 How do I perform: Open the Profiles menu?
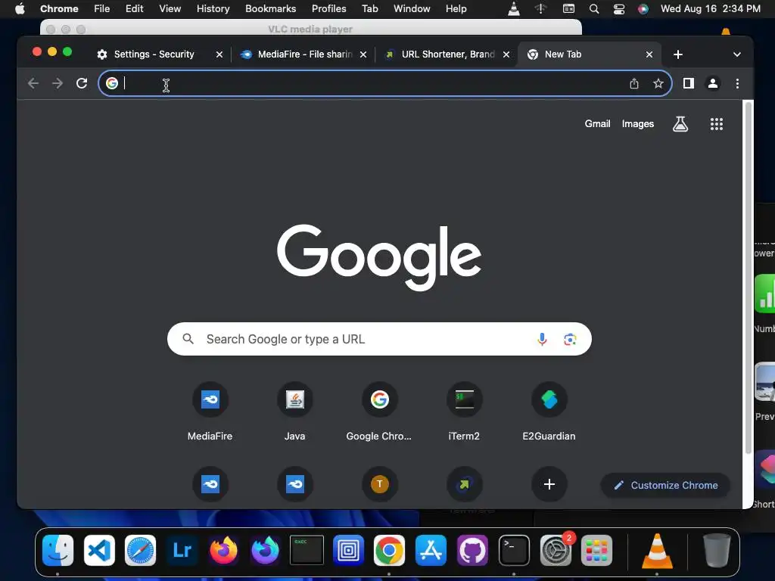click(328, 9)
